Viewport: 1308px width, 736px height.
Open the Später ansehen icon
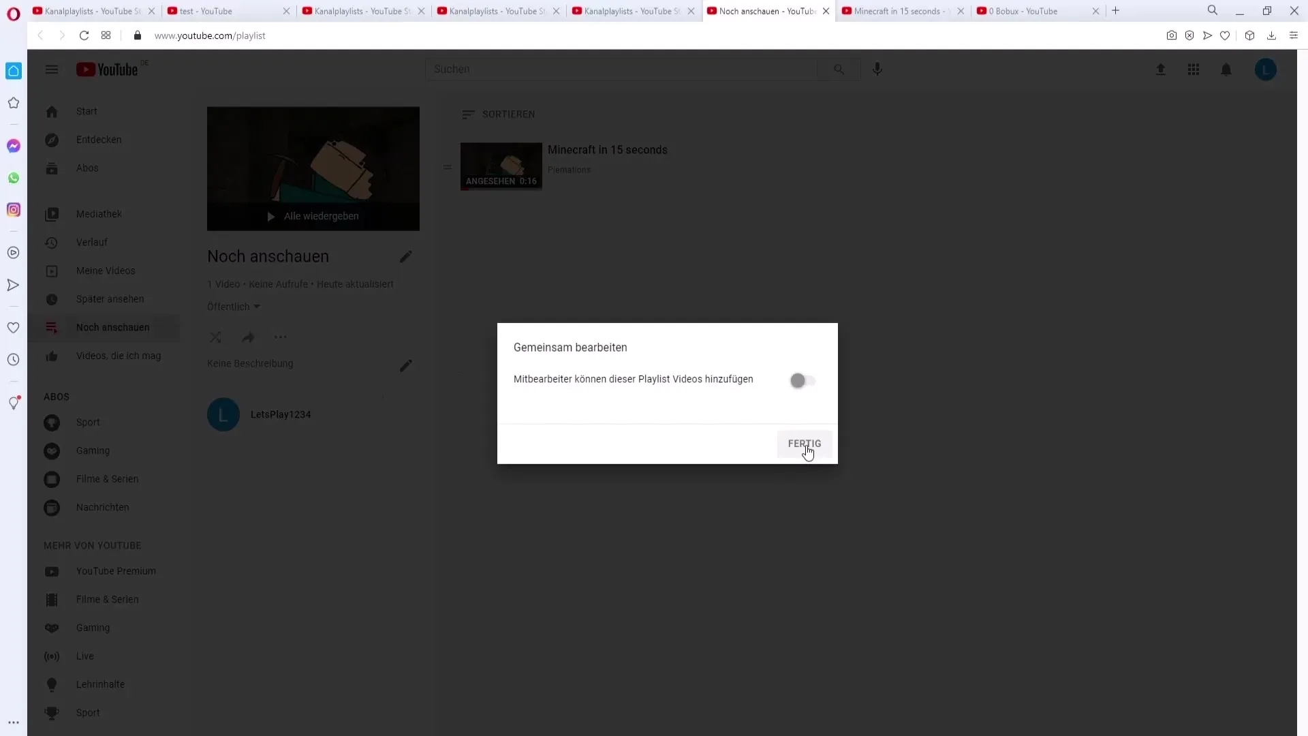coord(51,299)
